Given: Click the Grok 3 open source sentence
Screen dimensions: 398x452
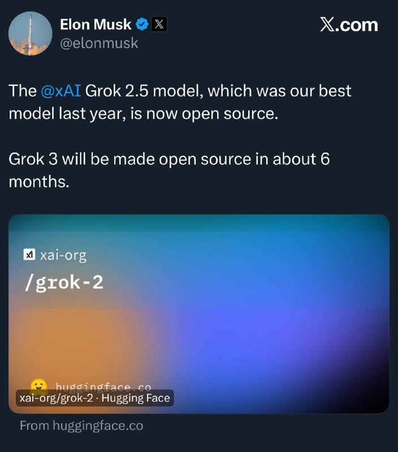Looking at the screenshot, I should pyautogui.click(x=170, y=171).
